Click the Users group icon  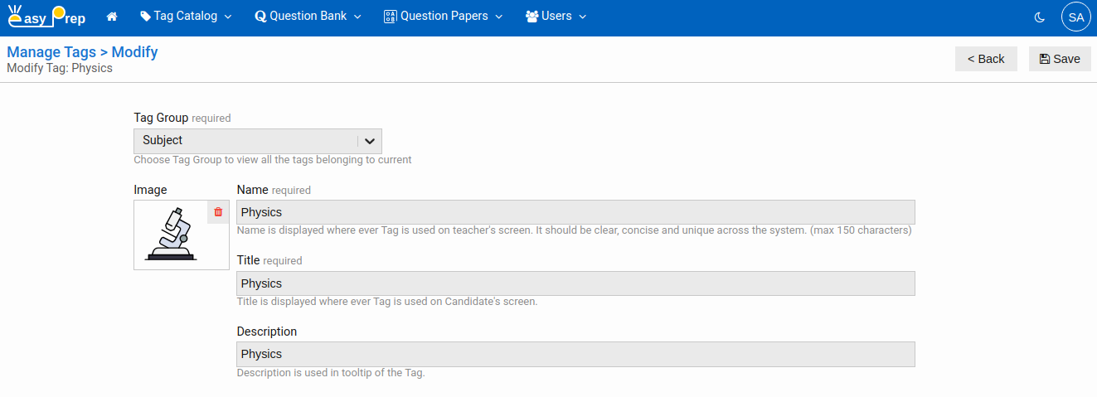[532, 17]
